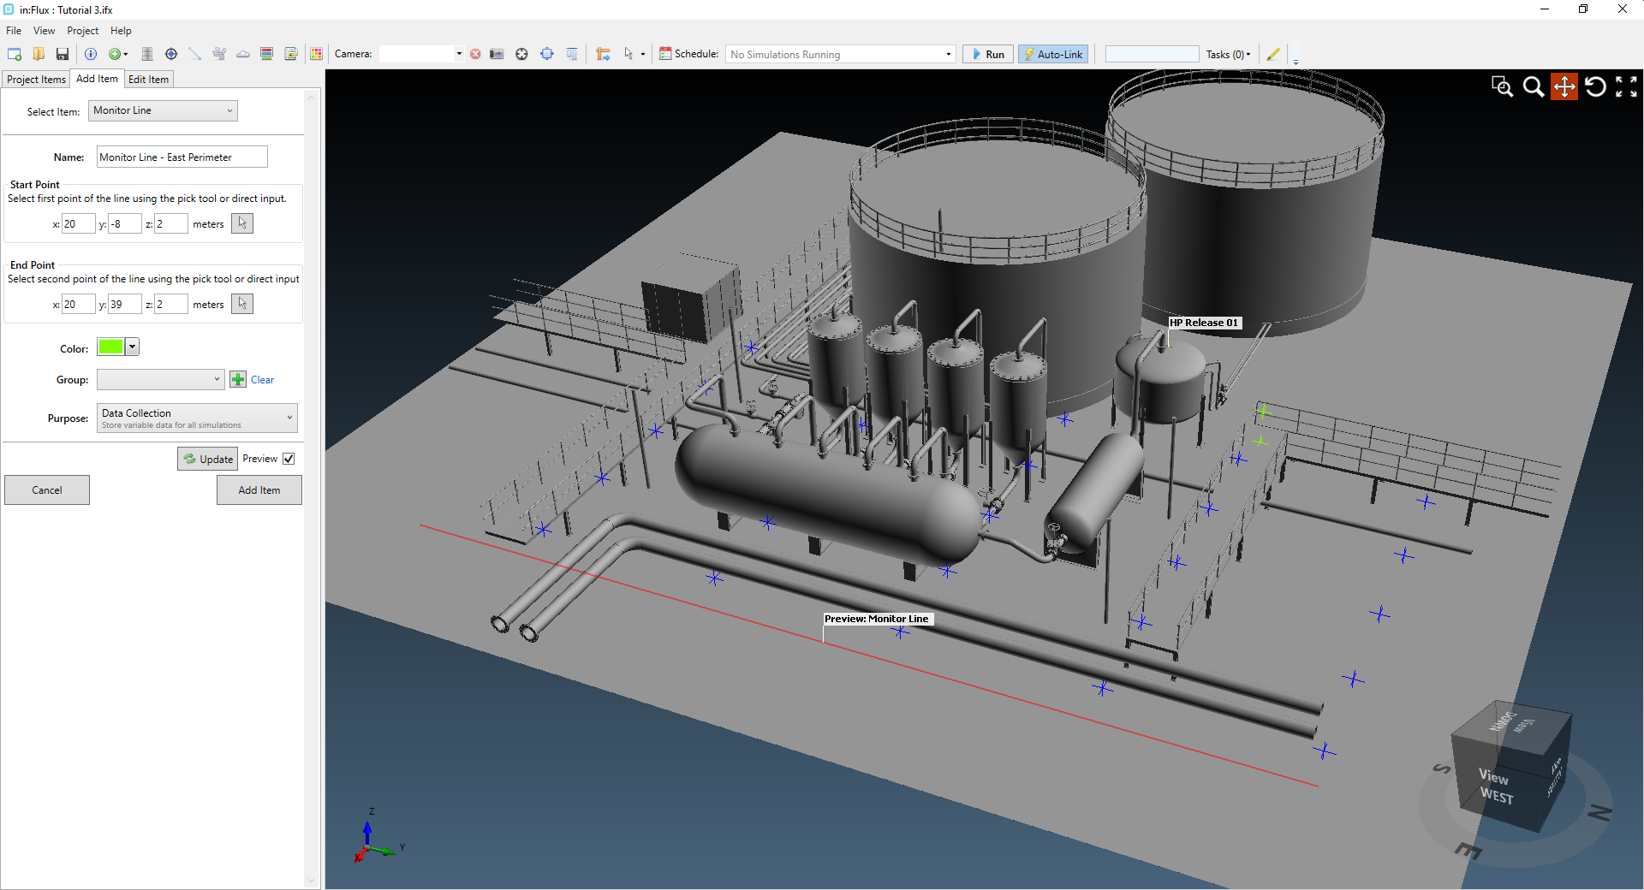Click the diagonal line tool icon
Image resolution: width=1644 pixels, height=890 pixels.
point(195,54)
